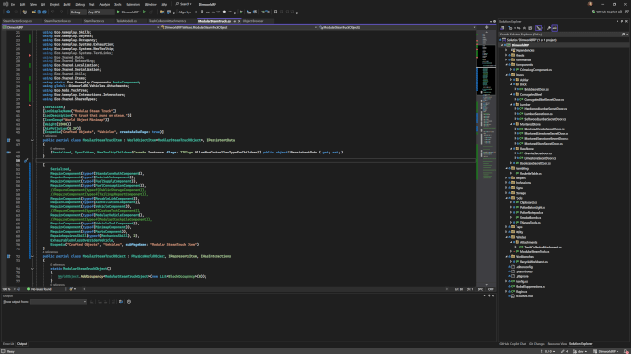Close the ModularSteamTruck.cs tab
The height and width of the screenshot is (354, 631).
[240, 21]
